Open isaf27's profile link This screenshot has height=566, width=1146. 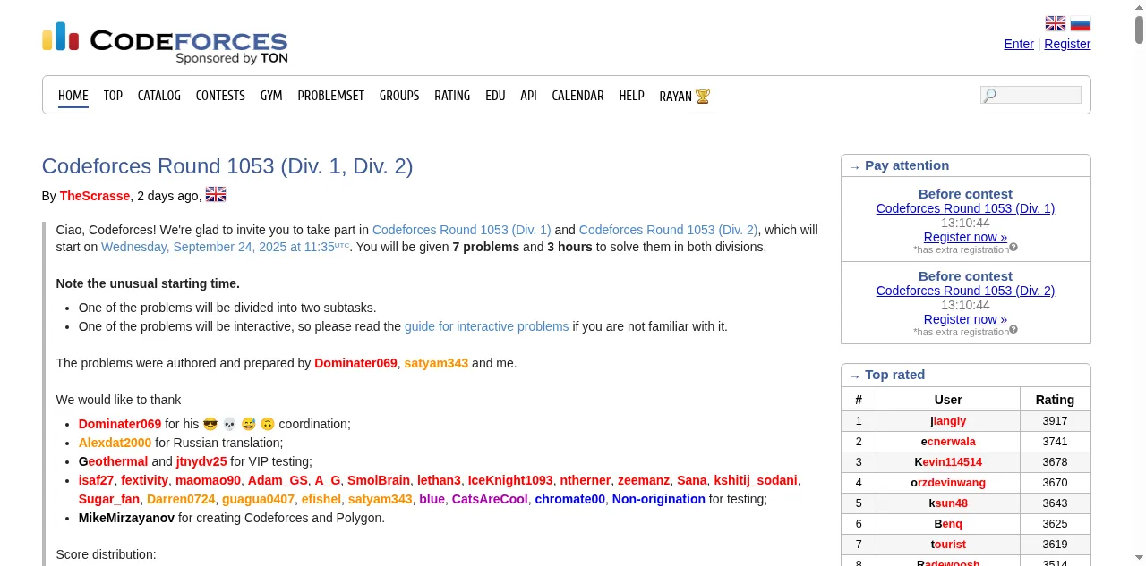(x=97, y=480)
